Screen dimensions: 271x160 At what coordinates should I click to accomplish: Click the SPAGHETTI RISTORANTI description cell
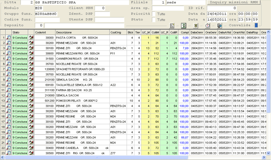(82, 69)
